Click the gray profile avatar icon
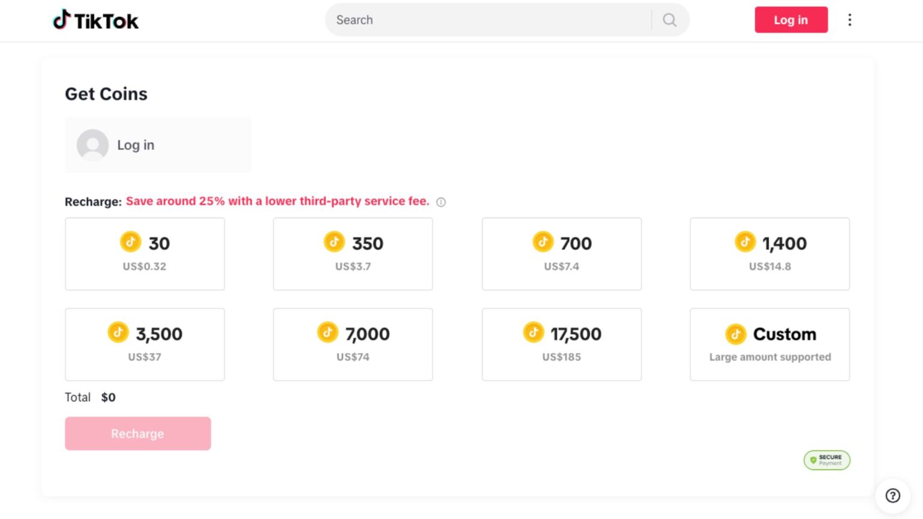This screenshot has height=519, width=923. point(93,145)
